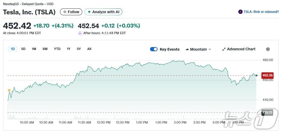Select the 5Y range tab
This screenshot has width=282, height=133.
(79, 49)
